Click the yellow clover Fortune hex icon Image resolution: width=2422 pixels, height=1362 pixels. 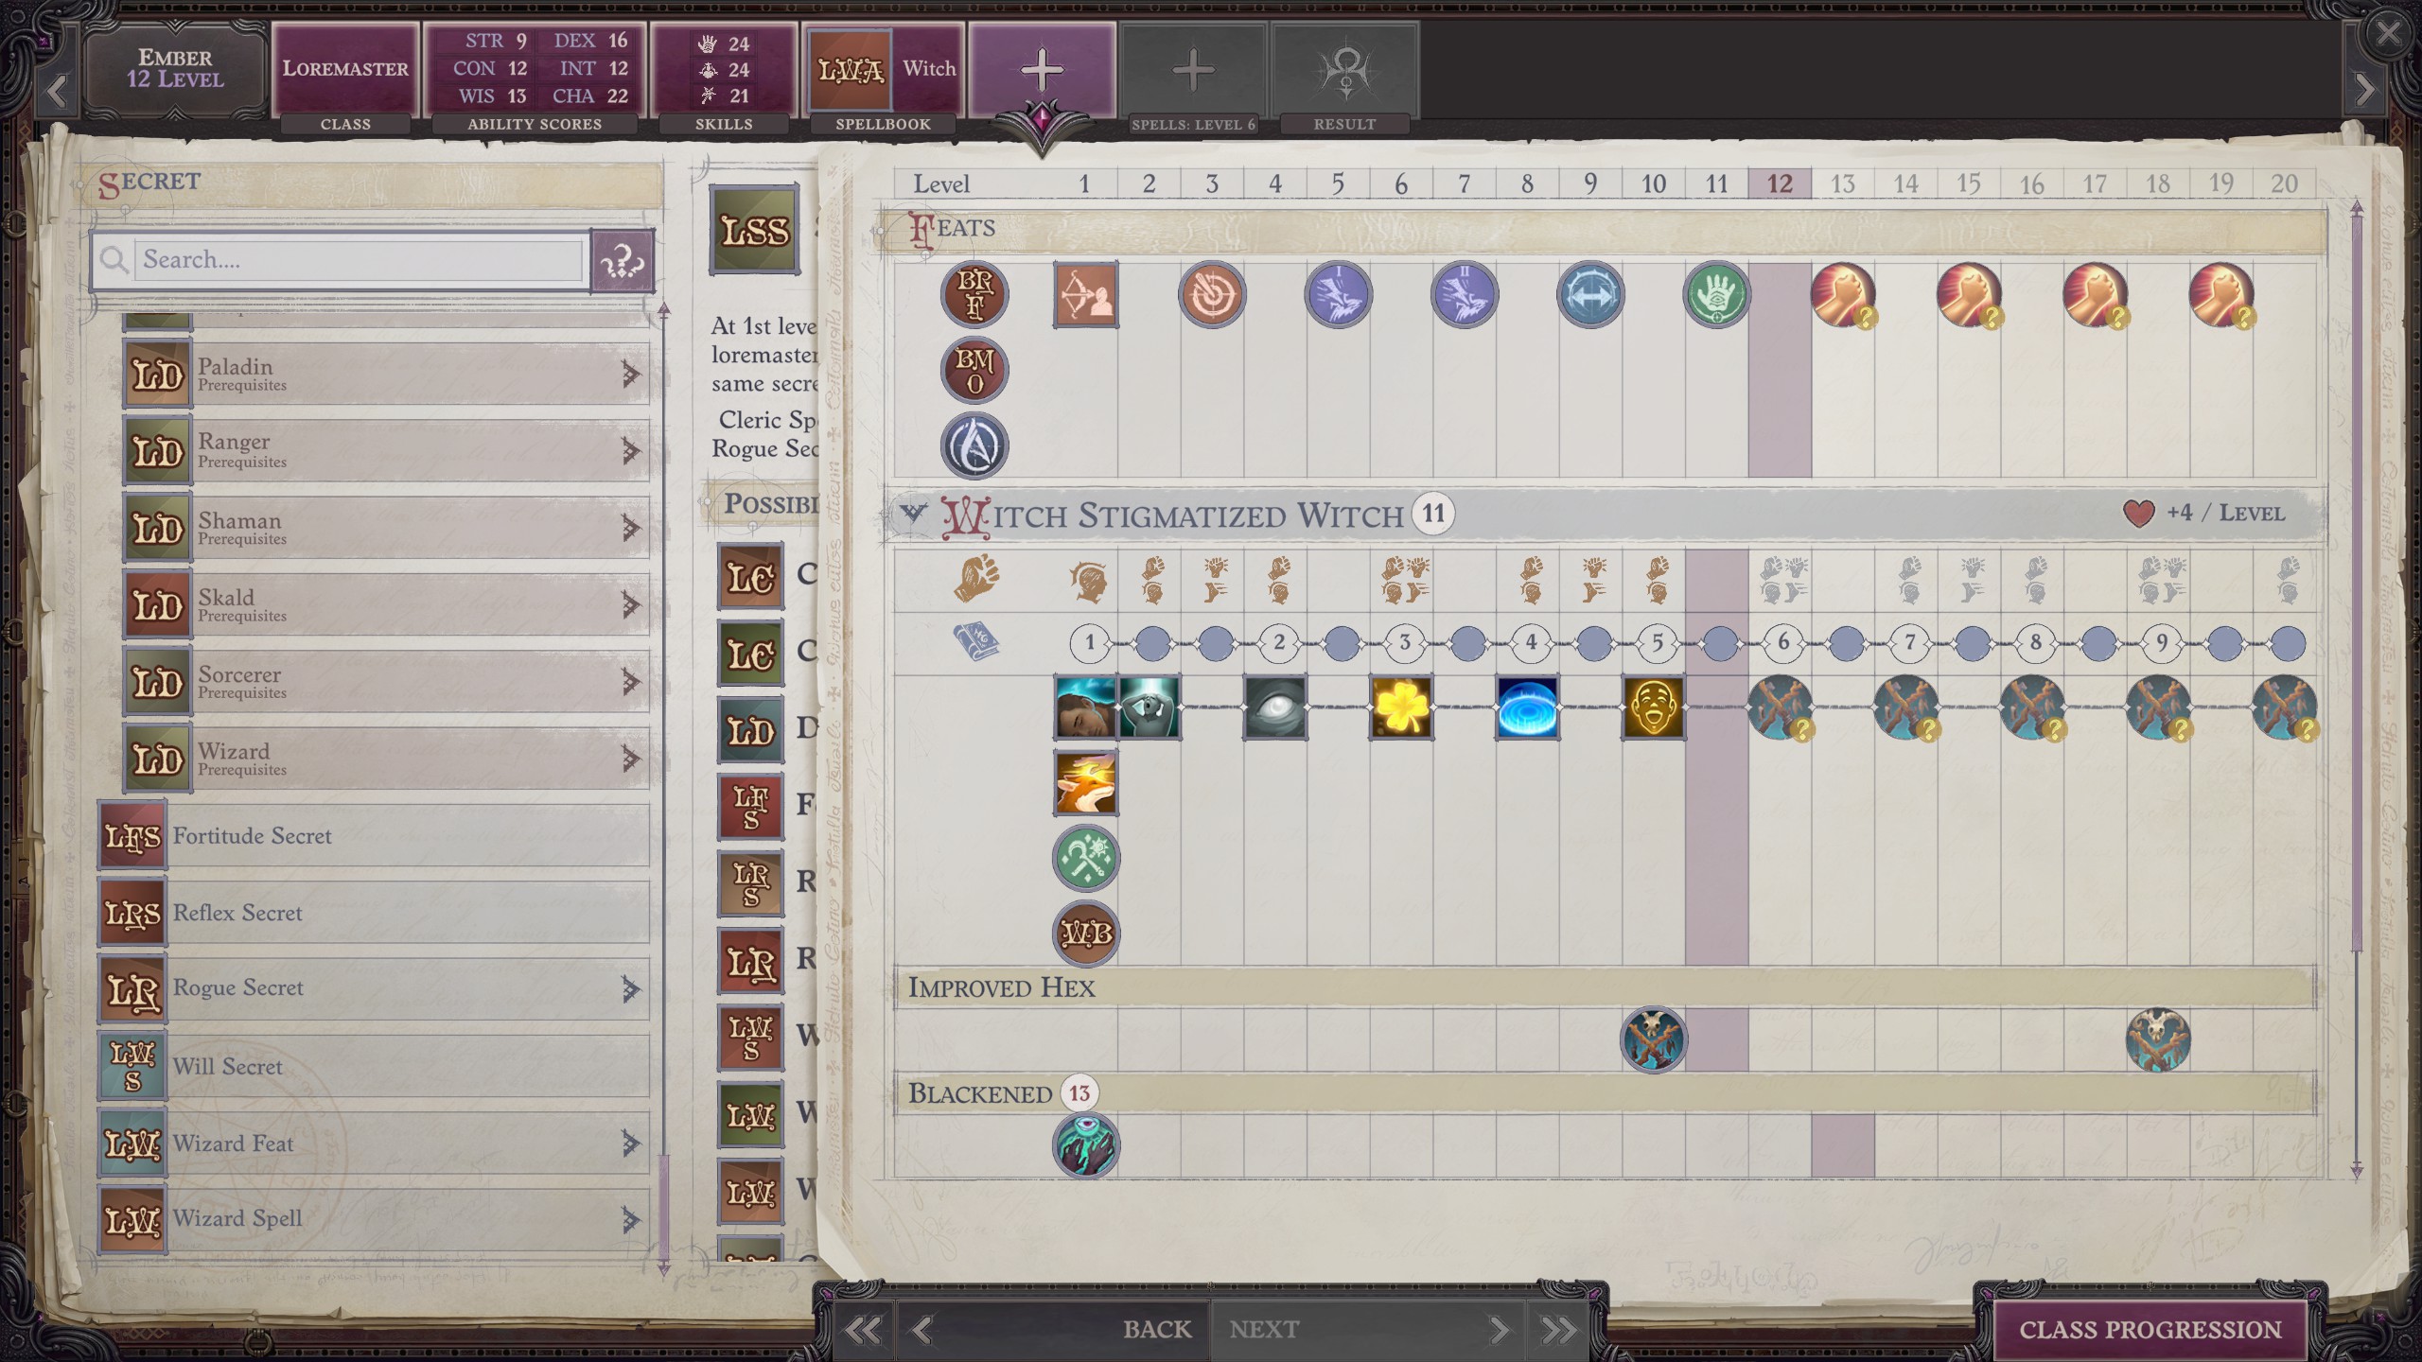coord(1401,707)
